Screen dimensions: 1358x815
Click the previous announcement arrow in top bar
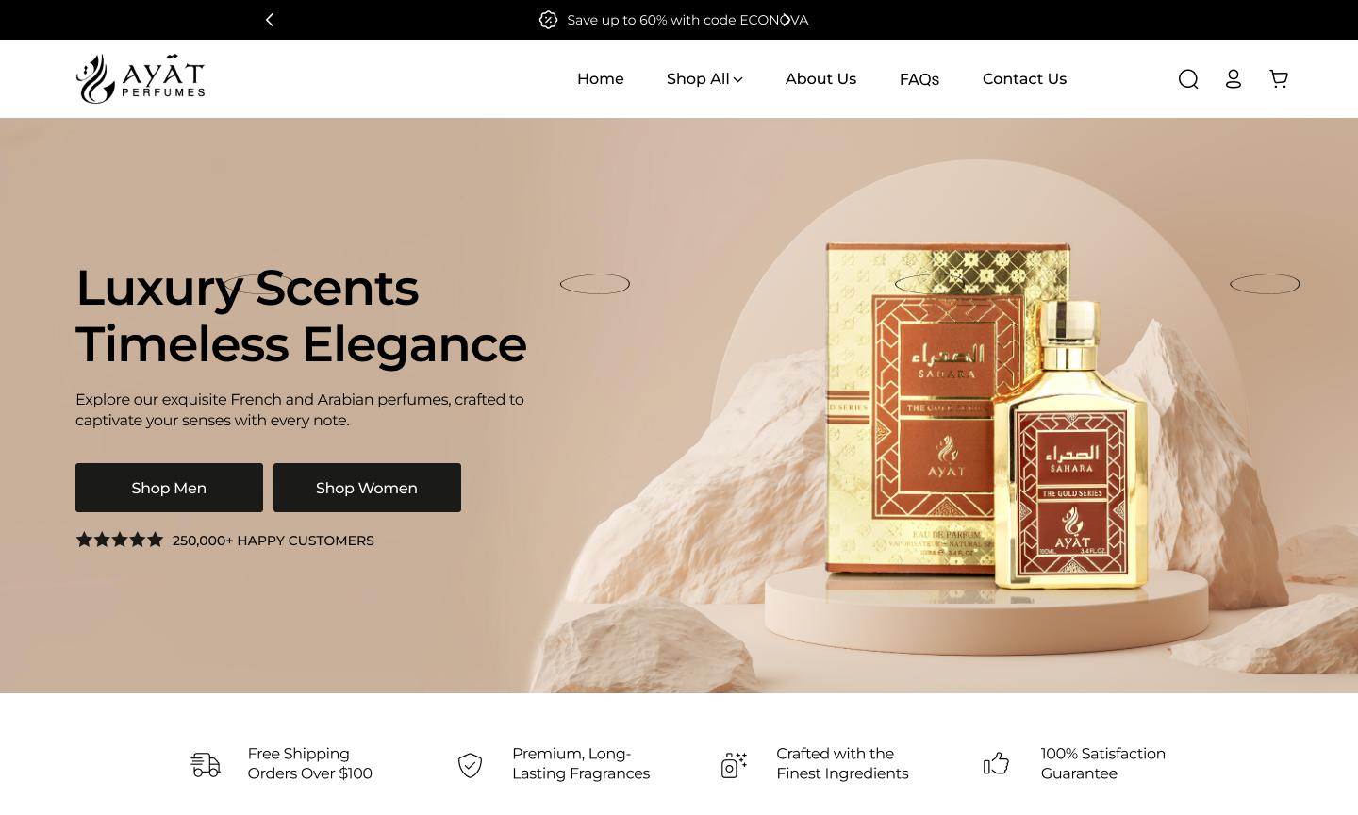(270, 20)
